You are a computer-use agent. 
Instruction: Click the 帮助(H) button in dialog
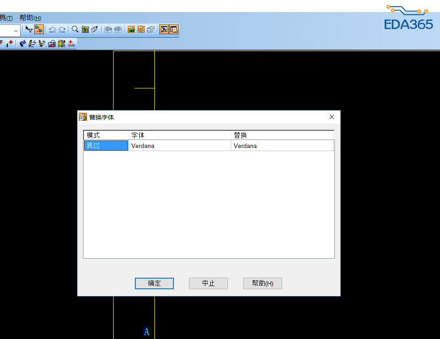click(263, 283)
